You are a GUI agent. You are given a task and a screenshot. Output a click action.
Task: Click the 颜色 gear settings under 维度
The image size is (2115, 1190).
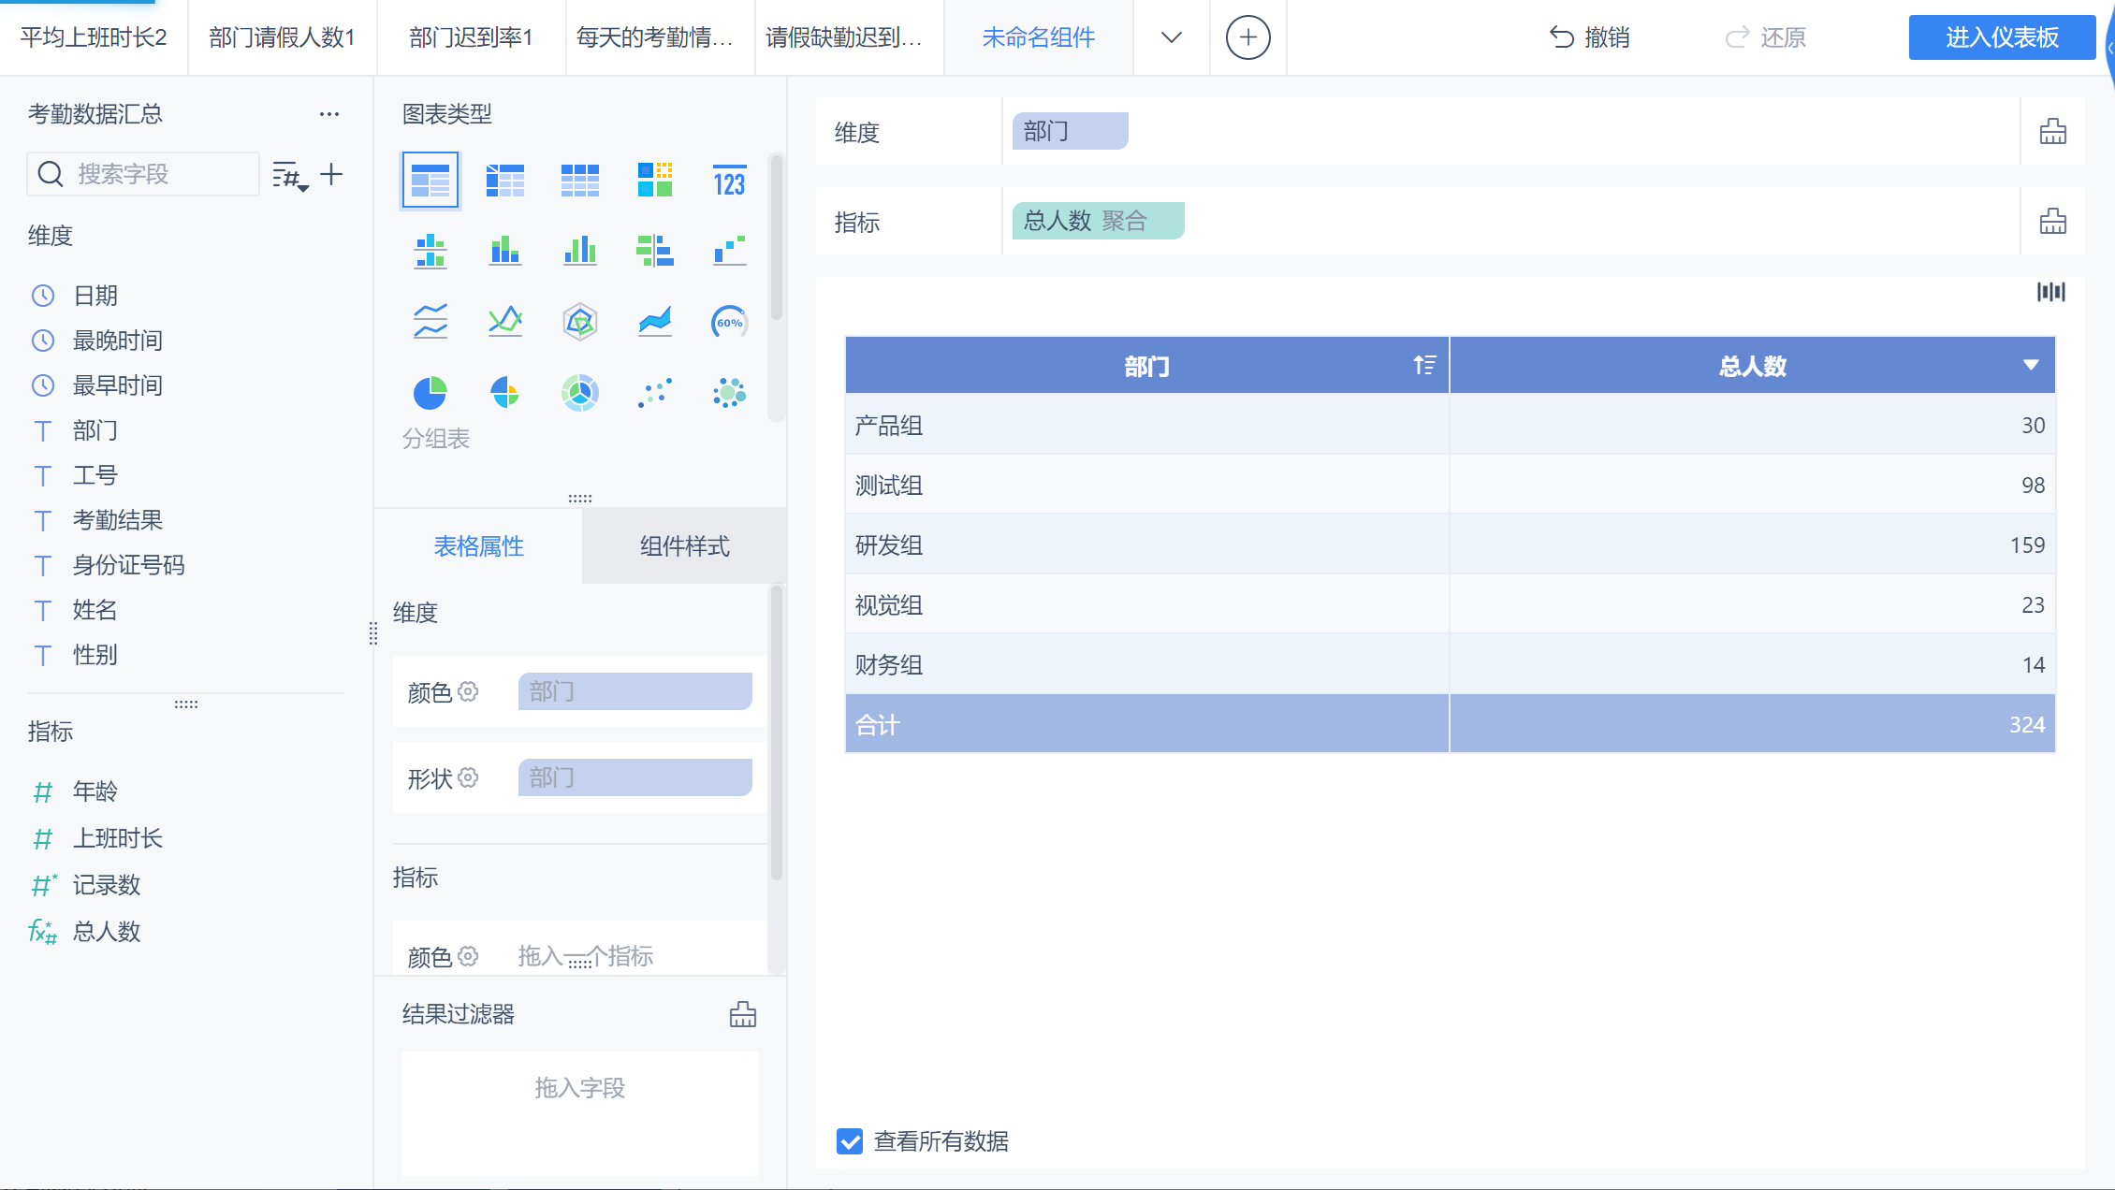pos(469,691)
